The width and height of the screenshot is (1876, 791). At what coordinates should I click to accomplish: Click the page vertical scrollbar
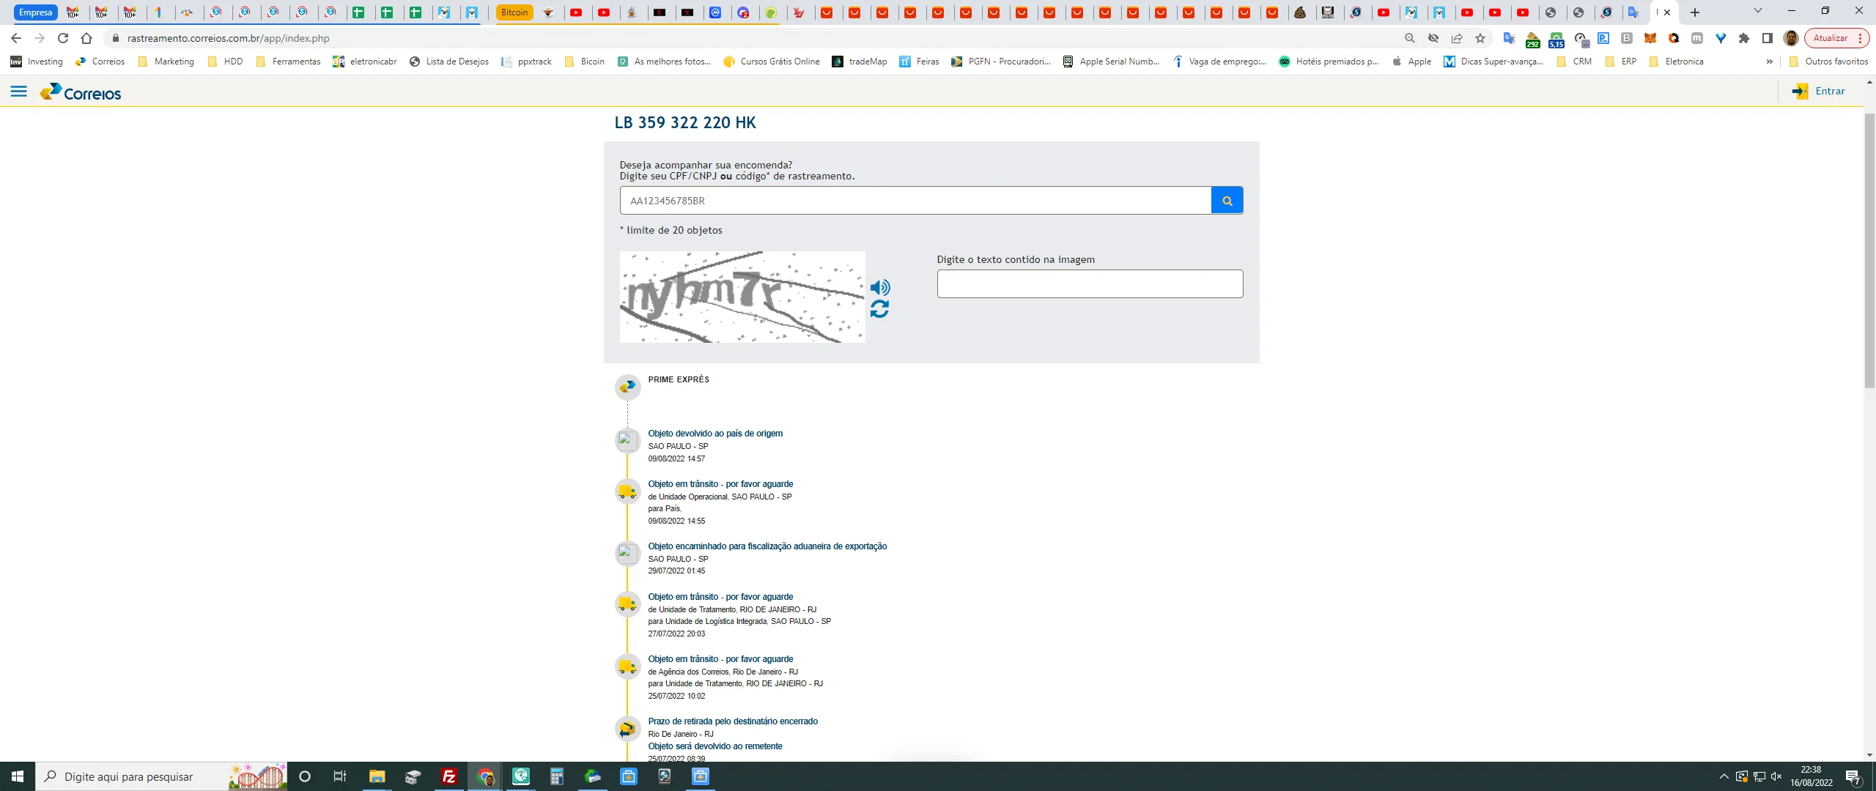point(1869,249)
